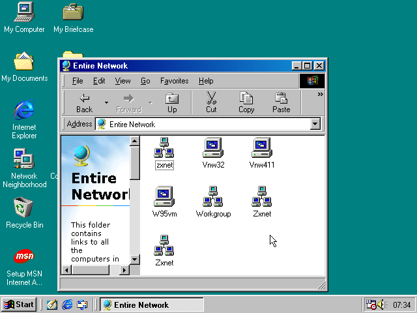Expand the toolbar overflow chevron
The height and width of the screenshot is (313, 417).
pyautogui.click(x=320, y=94)
